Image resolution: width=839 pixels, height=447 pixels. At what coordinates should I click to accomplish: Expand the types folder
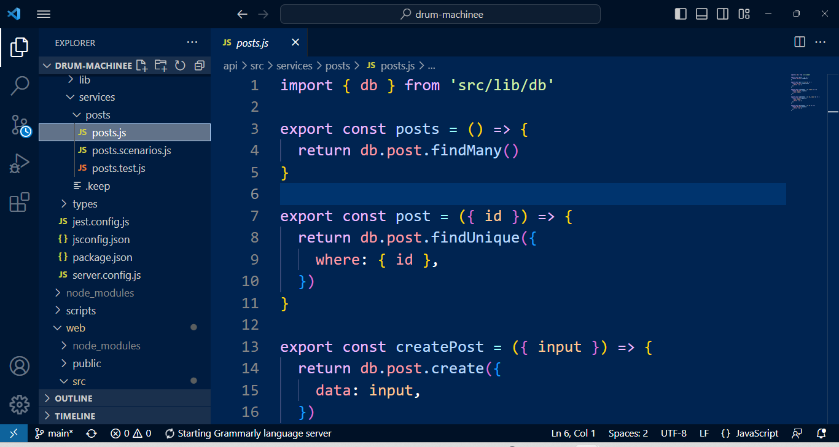coord(125,204)
